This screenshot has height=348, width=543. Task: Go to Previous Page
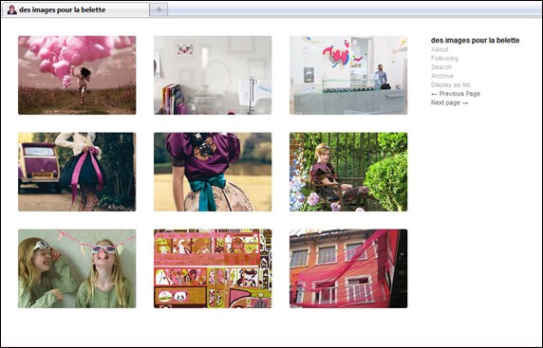[x=456, y=94]
